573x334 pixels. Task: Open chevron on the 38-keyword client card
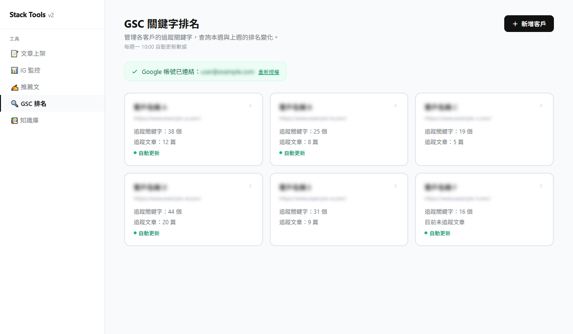click(x=250, y=105)
